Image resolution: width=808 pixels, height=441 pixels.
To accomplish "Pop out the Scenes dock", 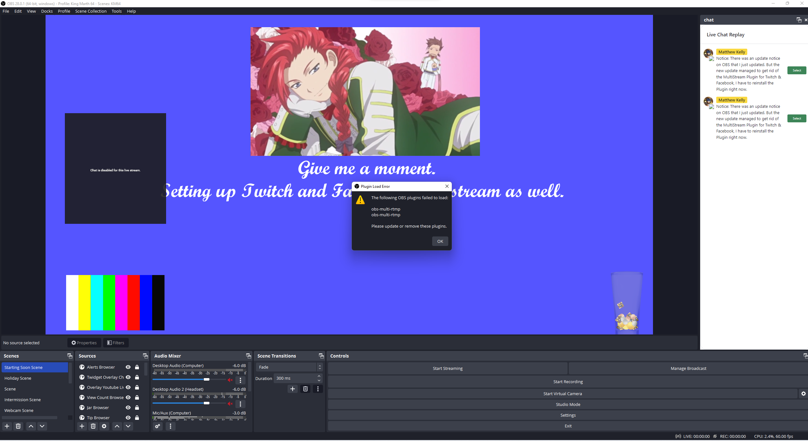I will pyautogui.click(x=70, y=356).
